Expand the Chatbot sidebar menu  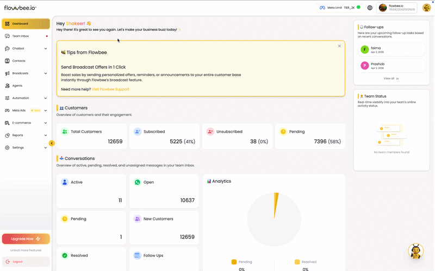pyautogui.click(x=45, y=49)
